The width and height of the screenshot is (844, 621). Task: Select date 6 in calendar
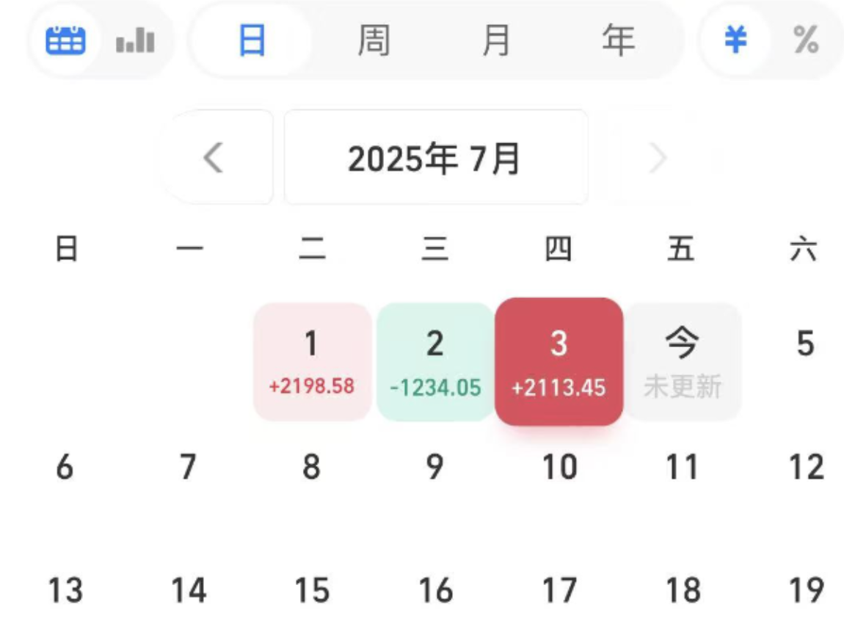(65, 467)
